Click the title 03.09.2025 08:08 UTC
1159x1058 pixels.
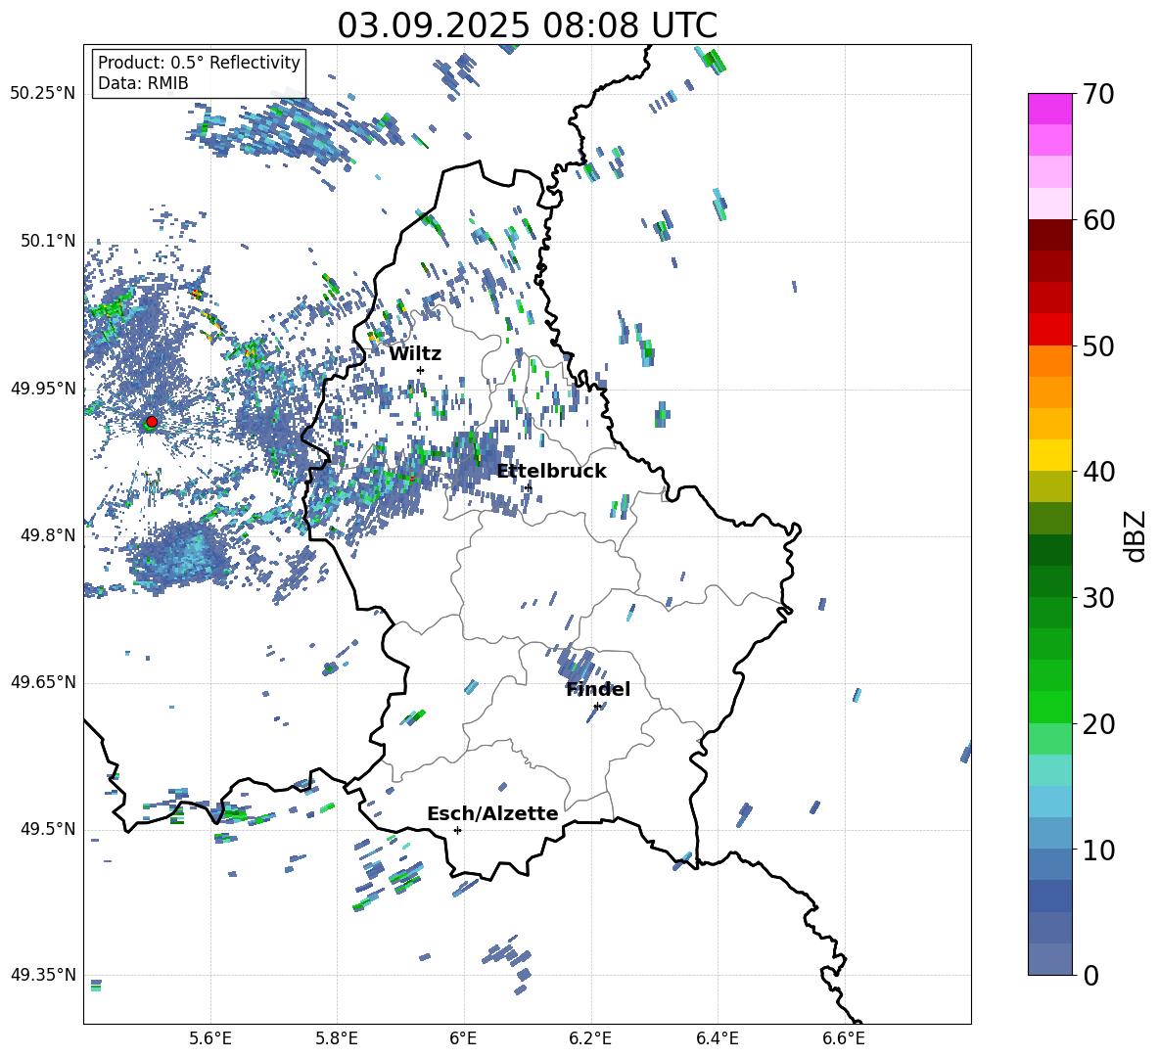tap(527, 25)
